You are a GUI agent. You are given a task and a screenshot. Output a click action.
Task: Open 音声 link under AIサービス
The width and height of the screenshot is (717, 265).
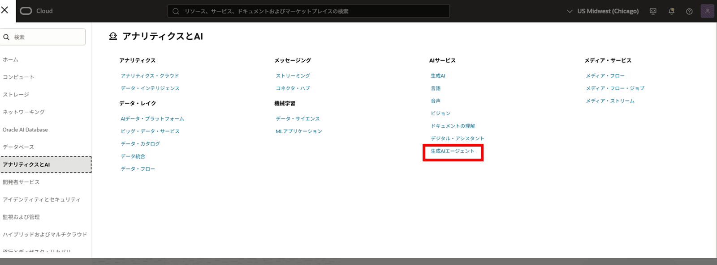(x=436, y=101)
